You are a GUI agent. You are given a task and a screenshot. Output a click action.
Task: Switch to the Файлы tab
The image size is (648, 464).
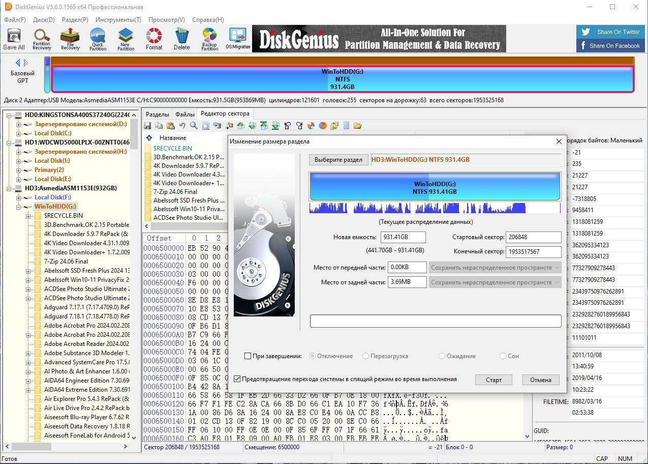pos(184,113)
